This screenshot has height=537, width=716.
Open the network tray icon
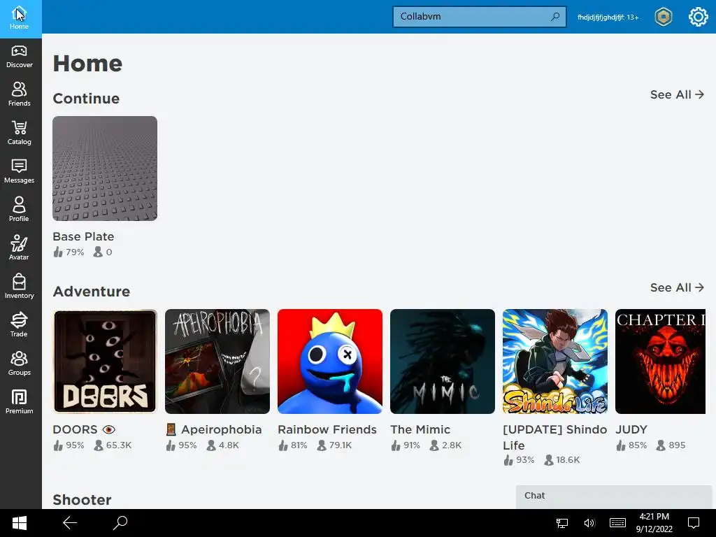pyautogui.click(x=562, y=523)
